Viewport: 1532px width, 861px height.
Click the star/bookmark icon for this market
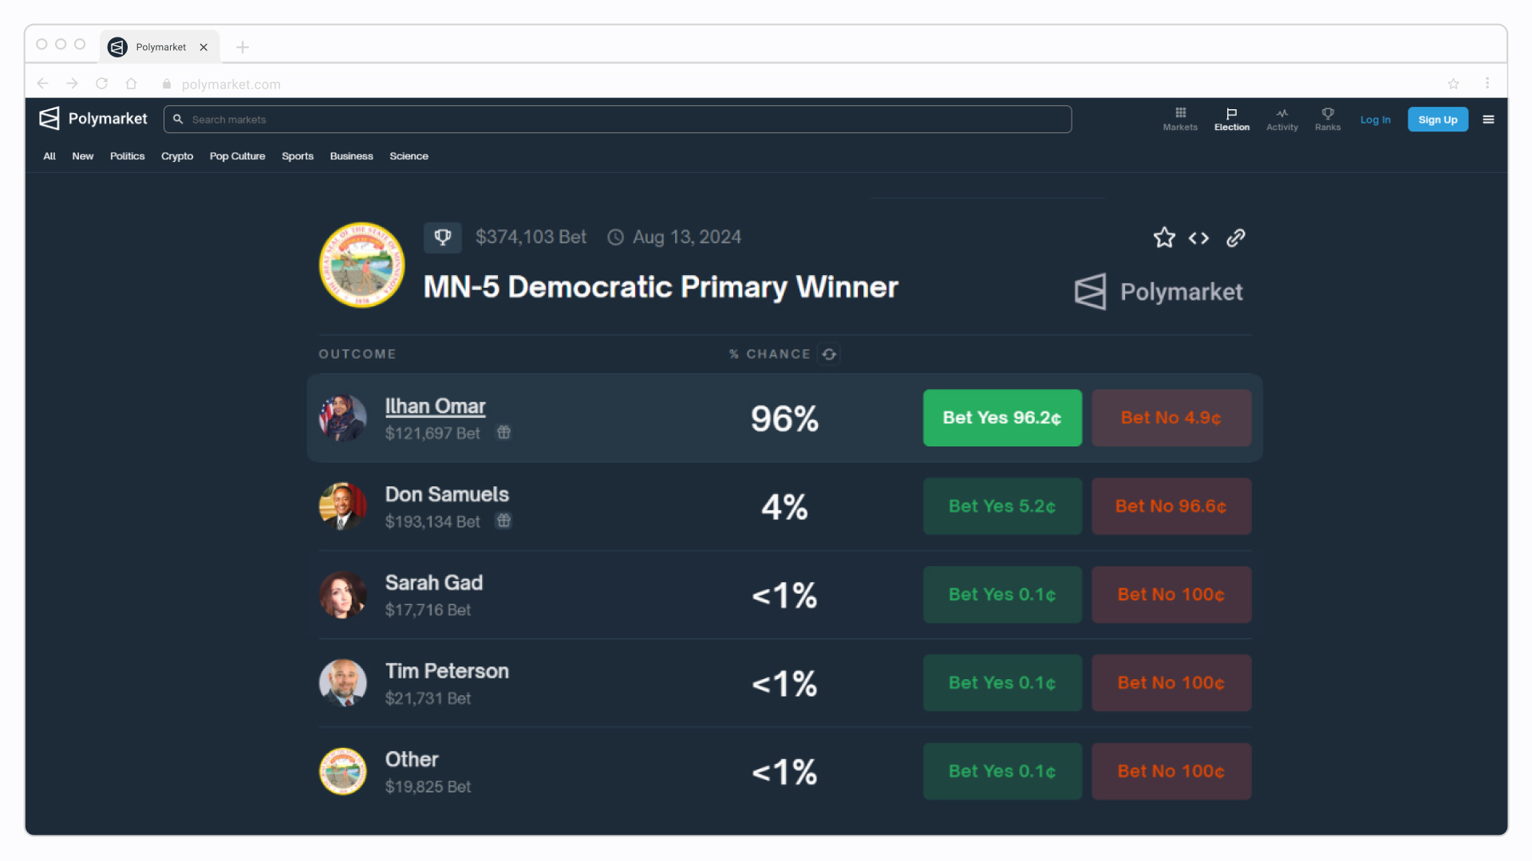[x=1163, y=237]
